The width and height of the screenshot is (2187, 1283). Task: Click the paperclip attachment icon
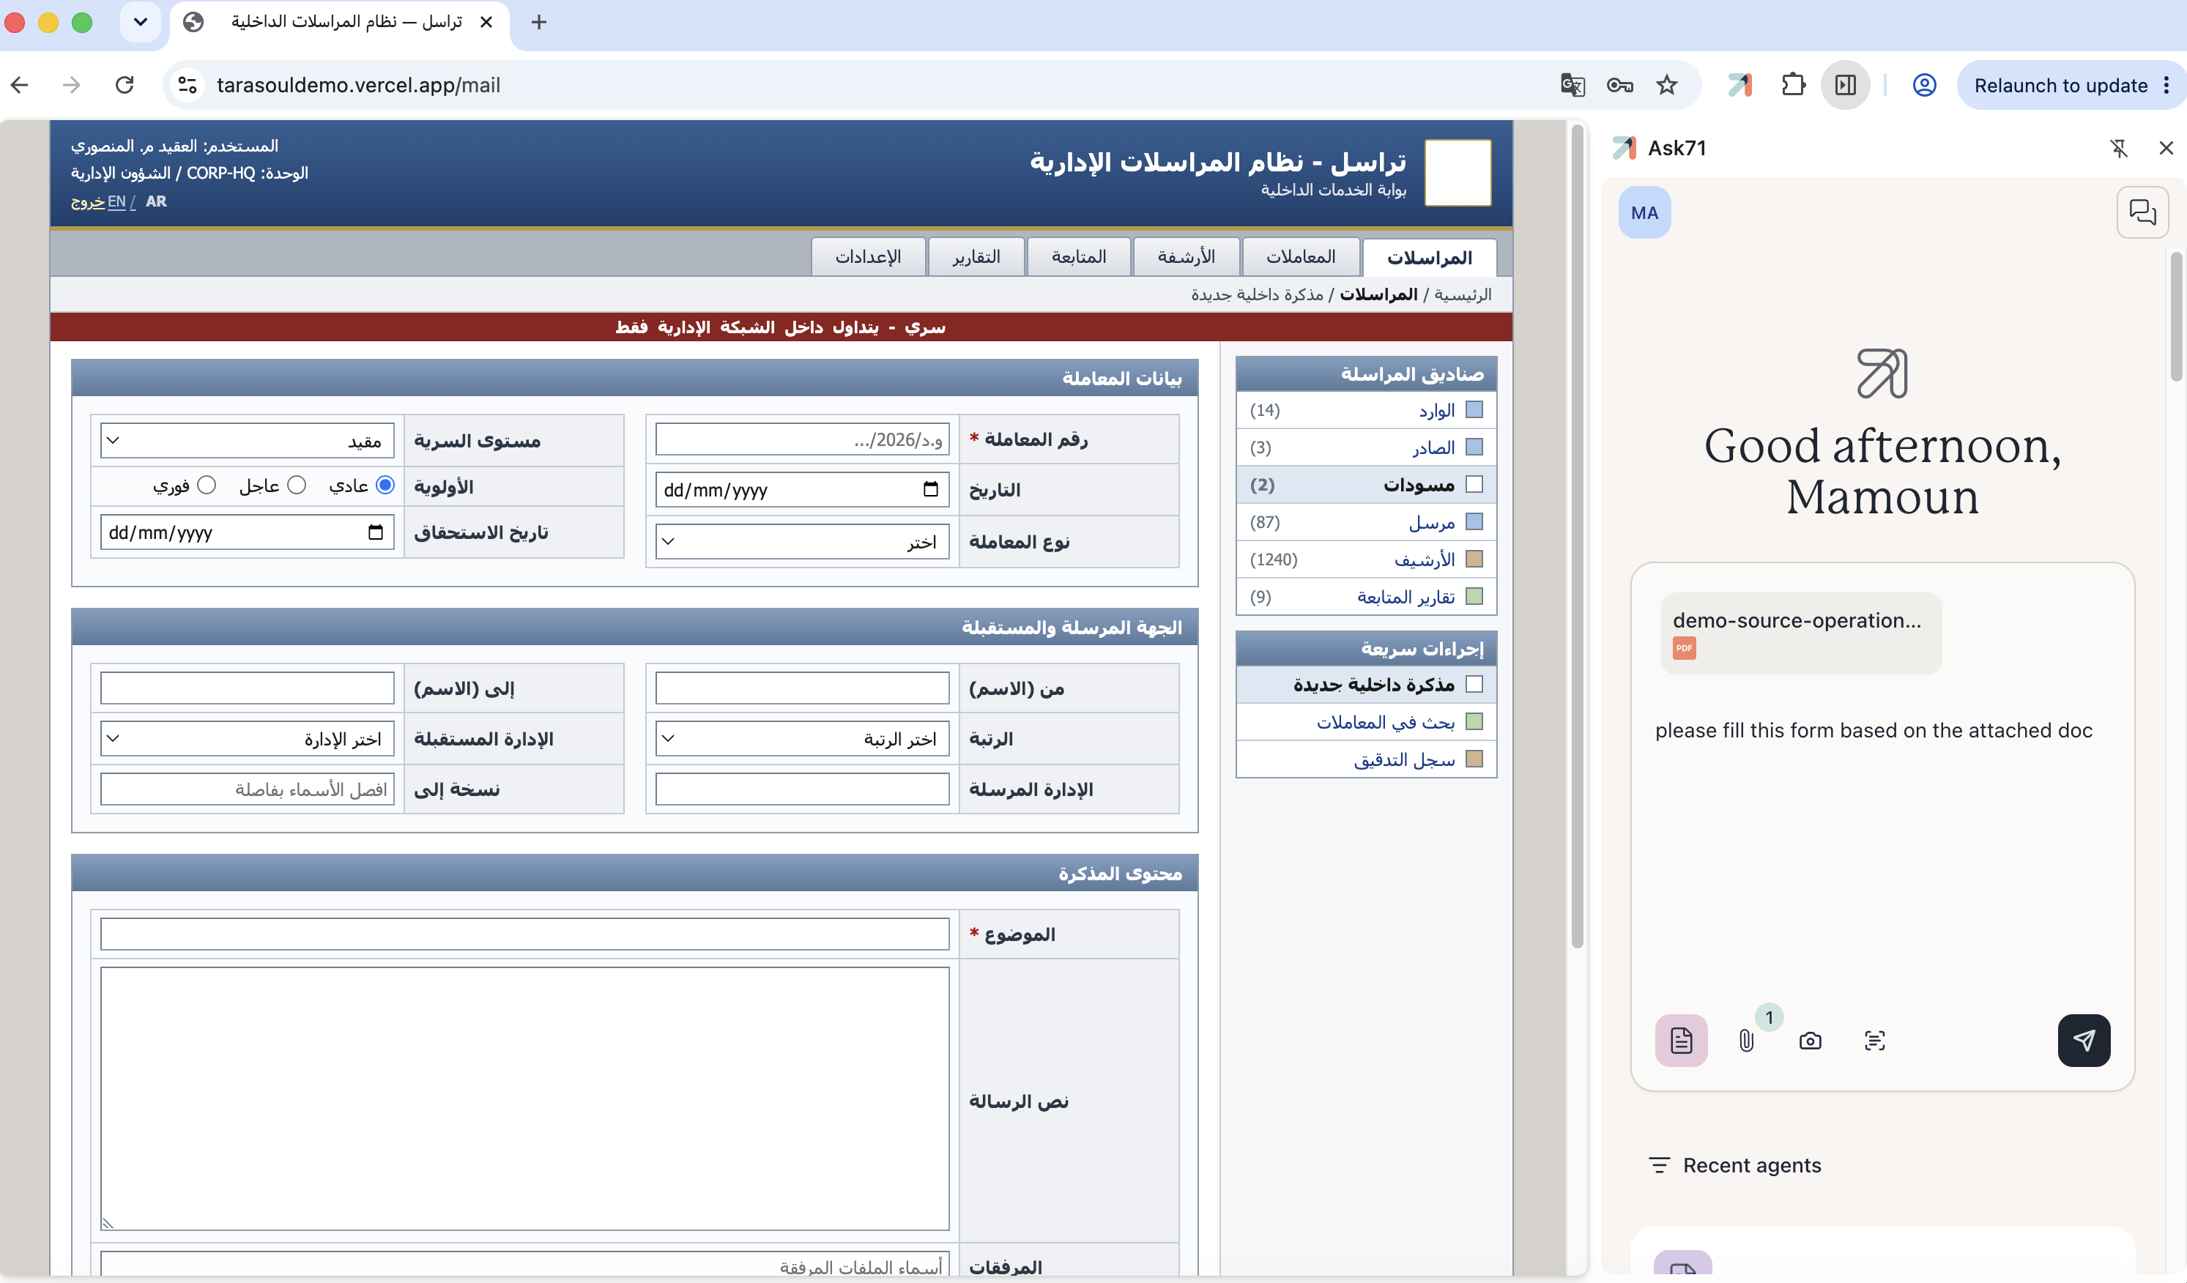1746,1040
